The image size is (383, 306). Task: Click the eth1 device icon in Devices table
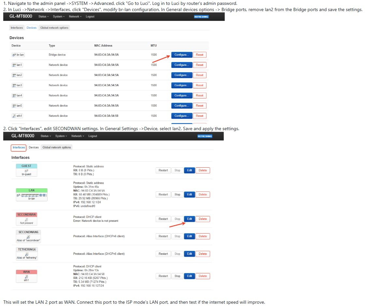click(x=14, y=116)
